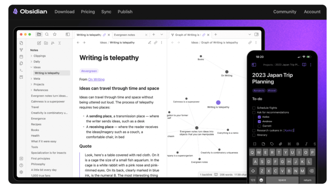
Task: Open daily note calendar ribbon icon
Action: [x=21, y=57]
